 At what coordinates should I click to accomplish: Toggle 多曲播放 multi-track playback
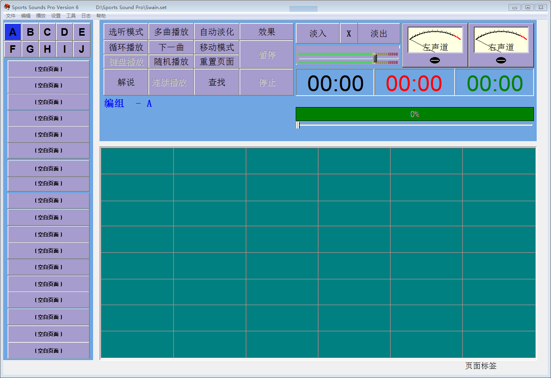click(x=171, y=32)
